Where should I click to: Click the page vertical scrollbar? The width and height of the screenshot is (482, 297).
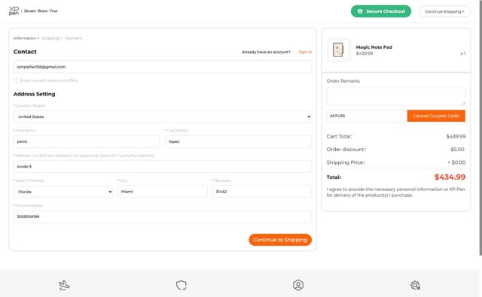pos(480,128)
